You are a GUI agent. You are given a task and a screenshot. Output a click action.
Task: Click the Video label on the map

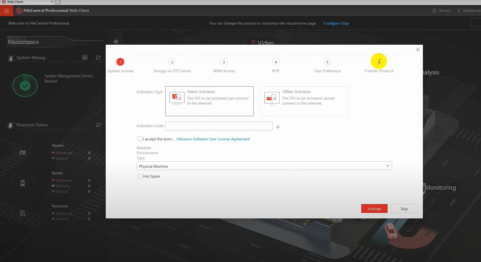tap(266, 42)
